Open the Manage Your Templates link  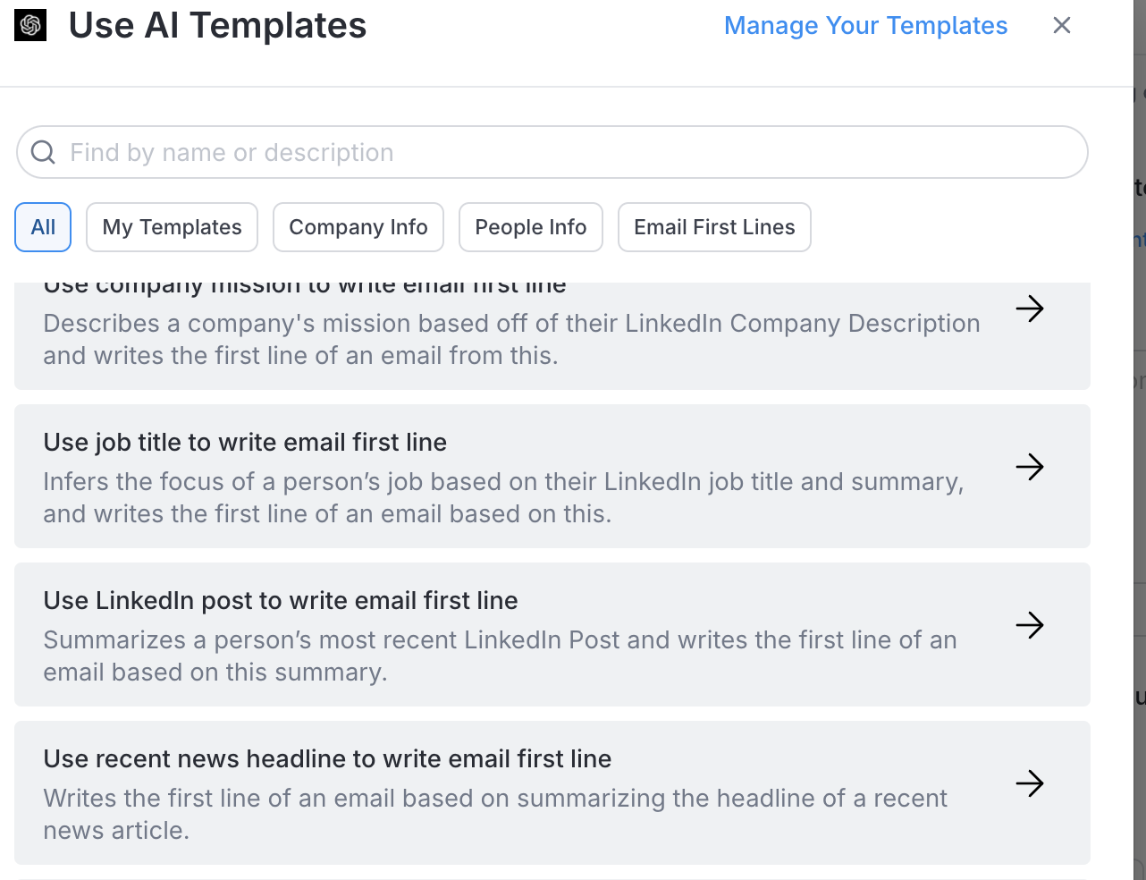[865, 25]
